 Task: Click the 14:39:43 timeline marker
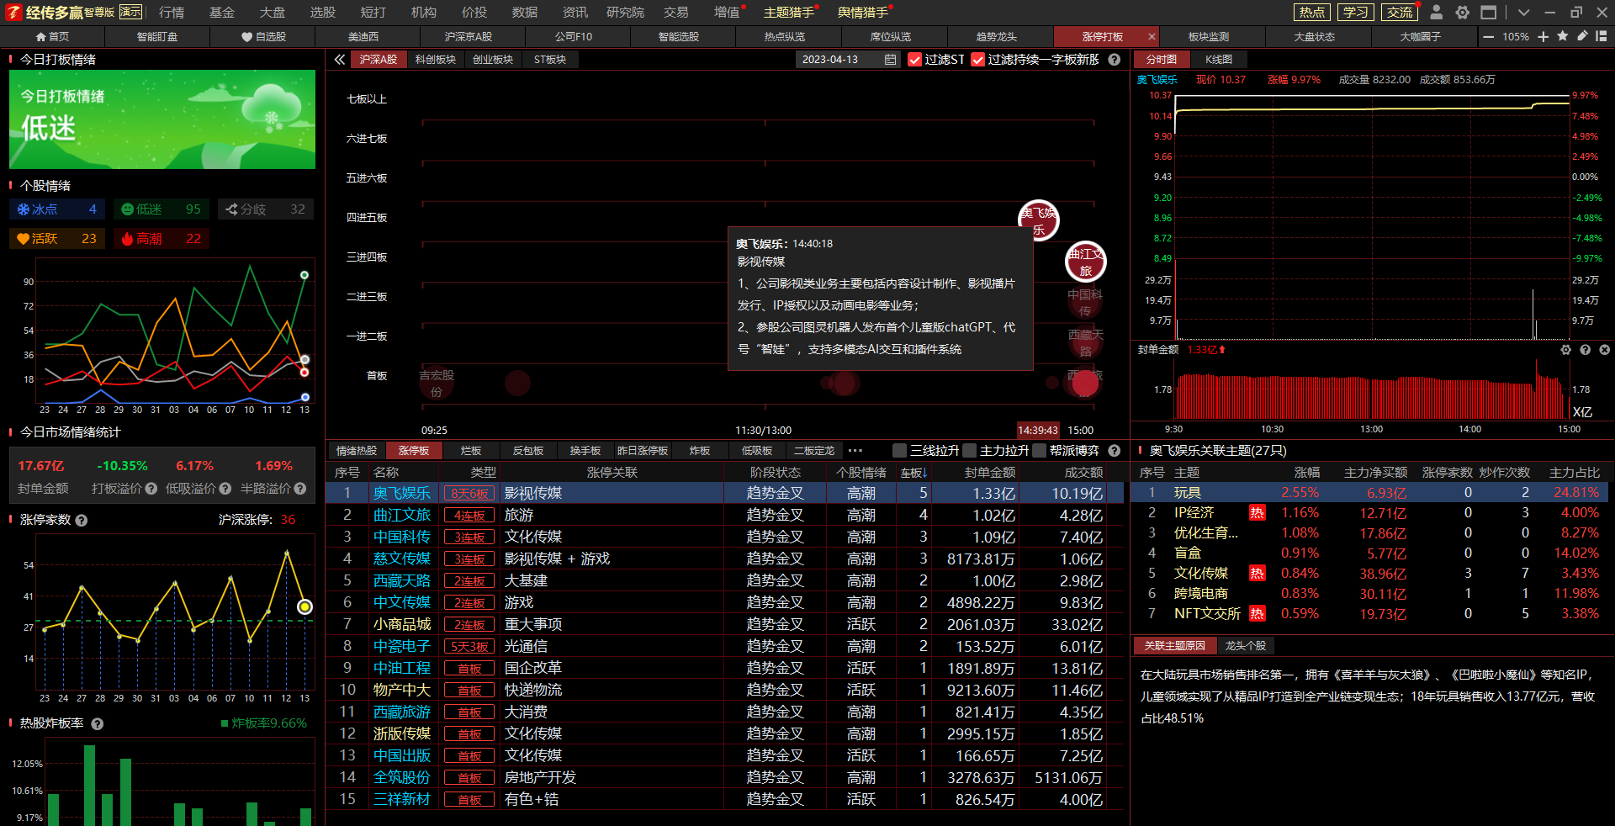(1037, 430)
